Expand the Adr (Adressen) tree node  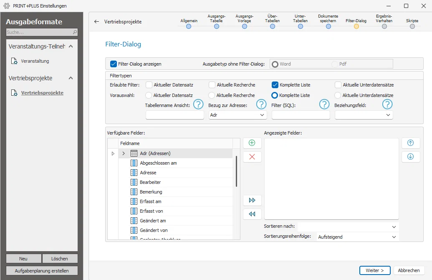(124, 153)
